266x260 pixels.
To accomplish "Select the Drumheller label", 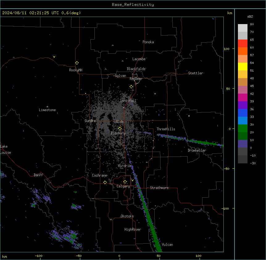I will tap(197, 150).
